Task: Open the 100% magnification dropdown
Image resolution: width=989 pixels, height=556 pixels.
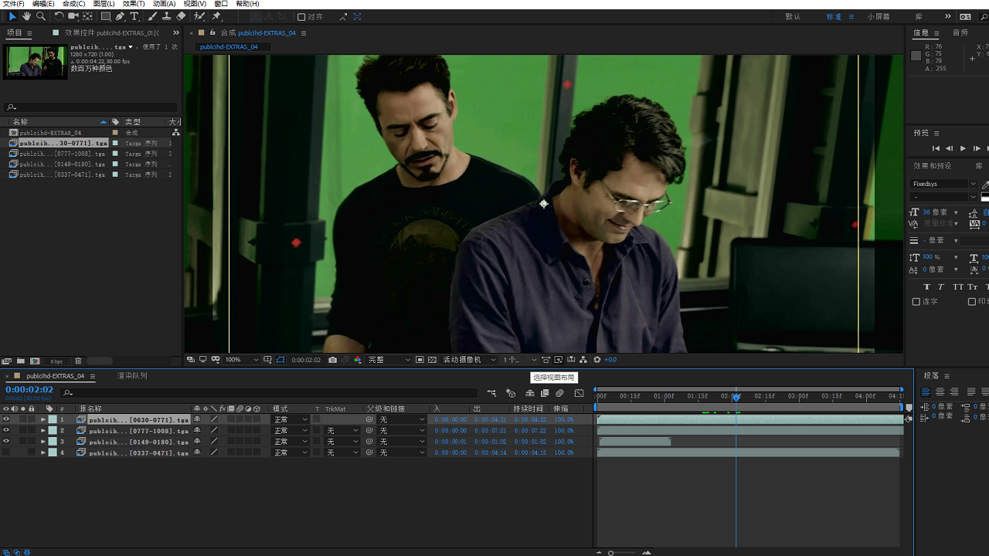Action: (x=241, y=360)
